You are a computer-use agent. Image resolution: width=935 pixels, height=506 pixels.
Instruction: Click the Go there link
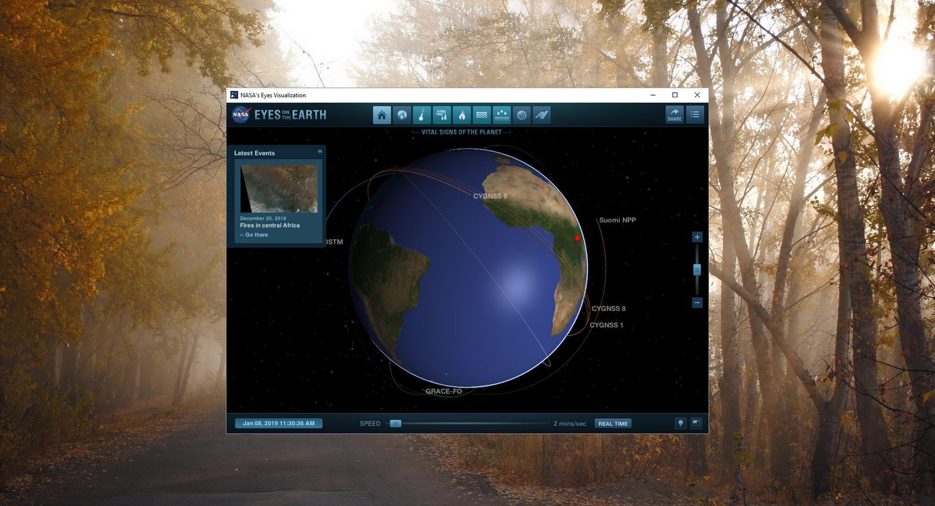(x=254, y=235)
